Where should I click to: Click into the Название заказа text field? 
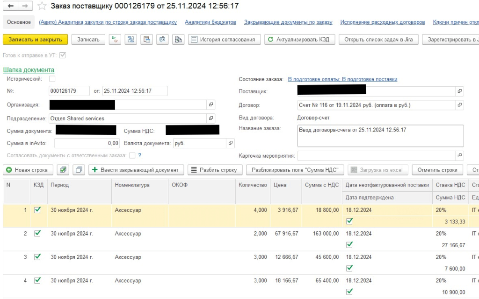pyautogui.click(x=380, y=136)
